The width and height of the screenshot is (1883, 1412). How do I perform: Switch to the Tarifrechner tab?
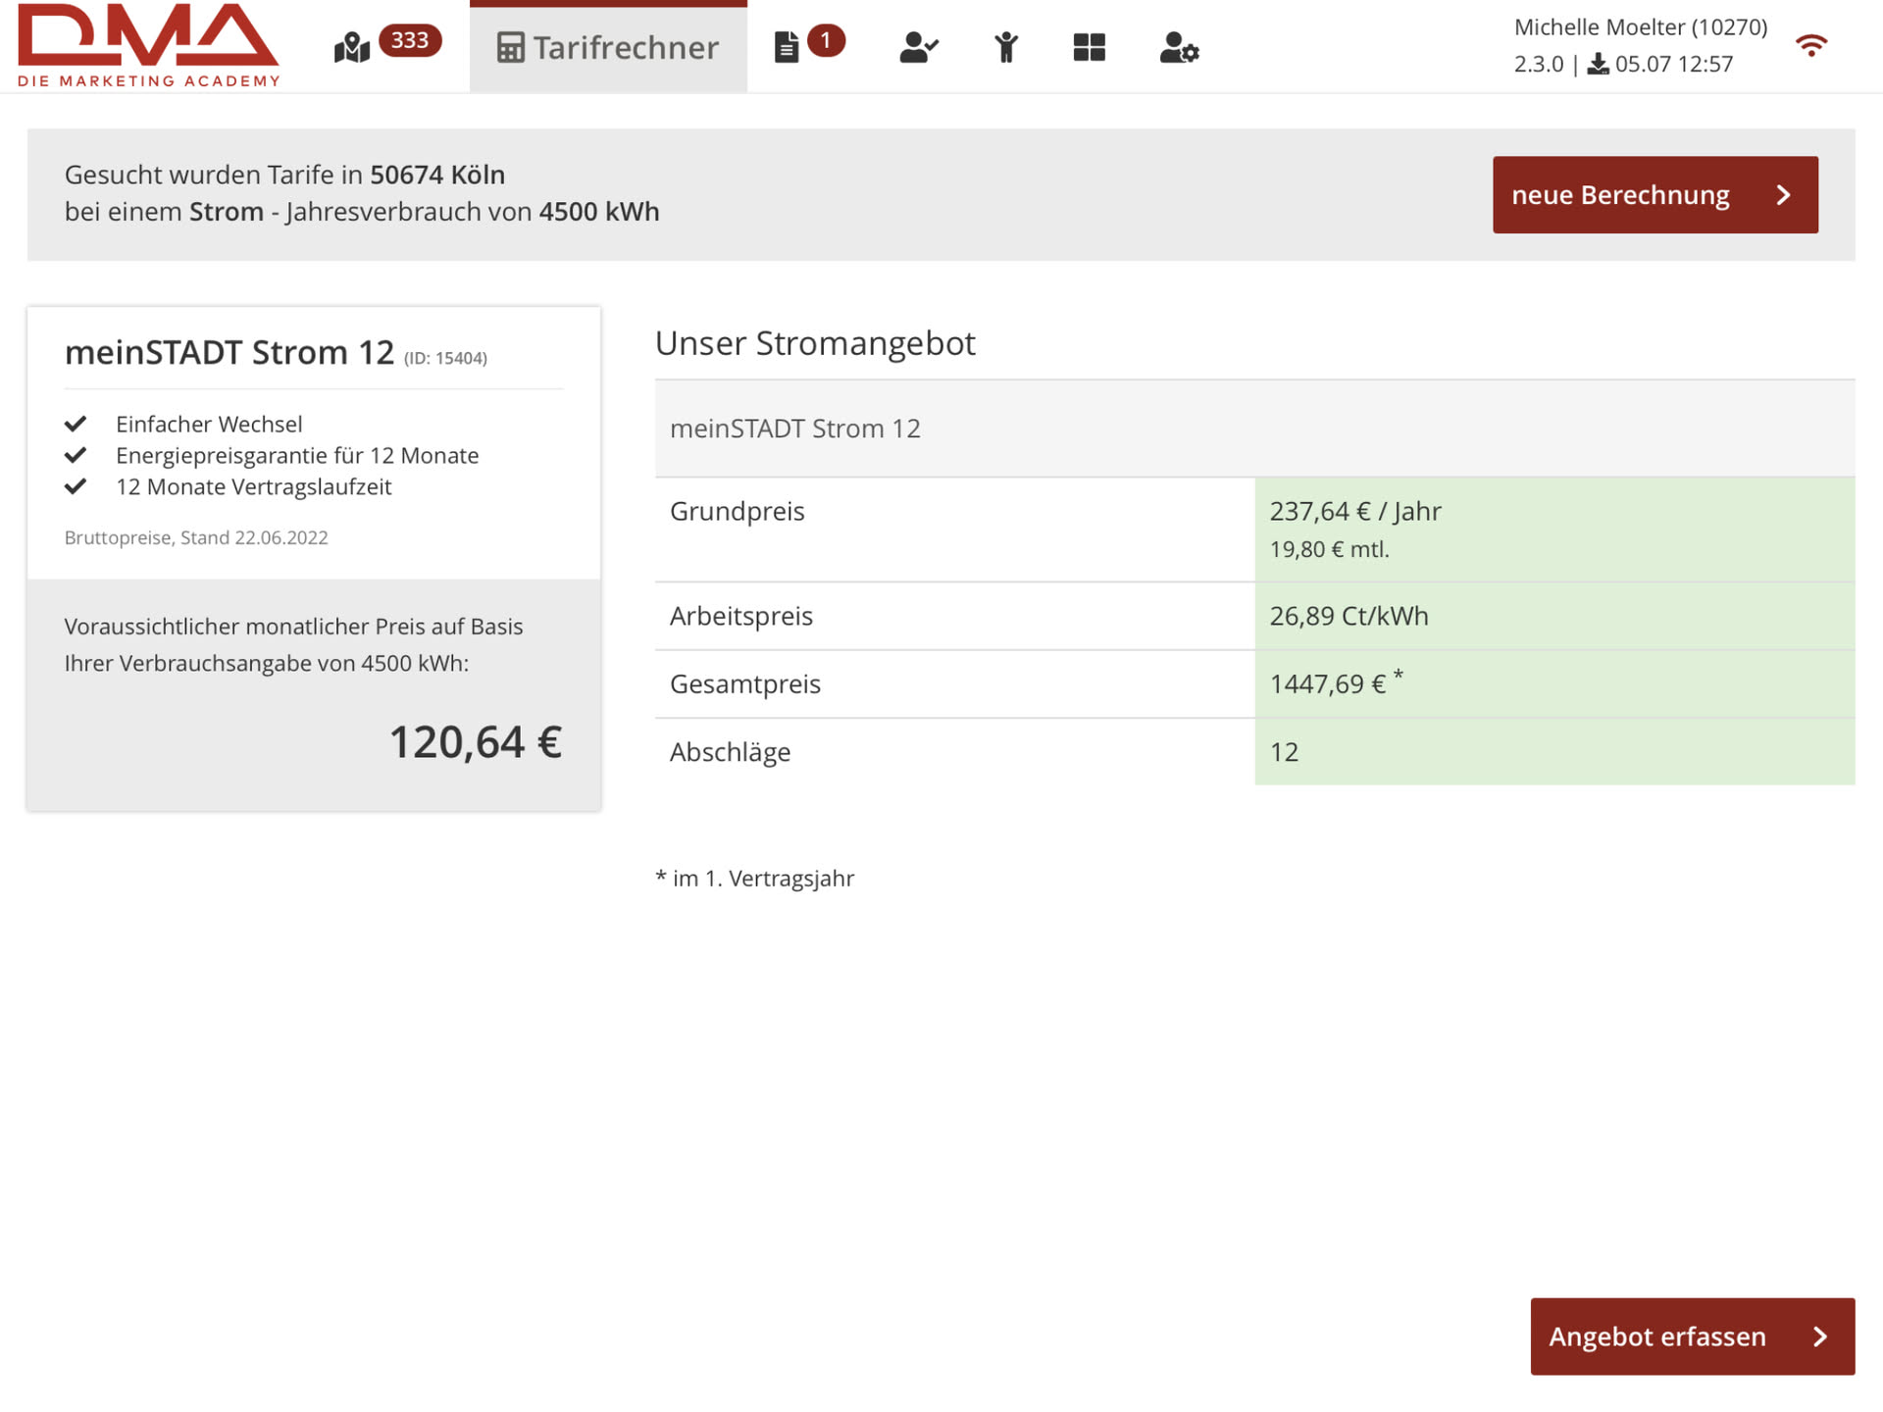coord(608,47)
